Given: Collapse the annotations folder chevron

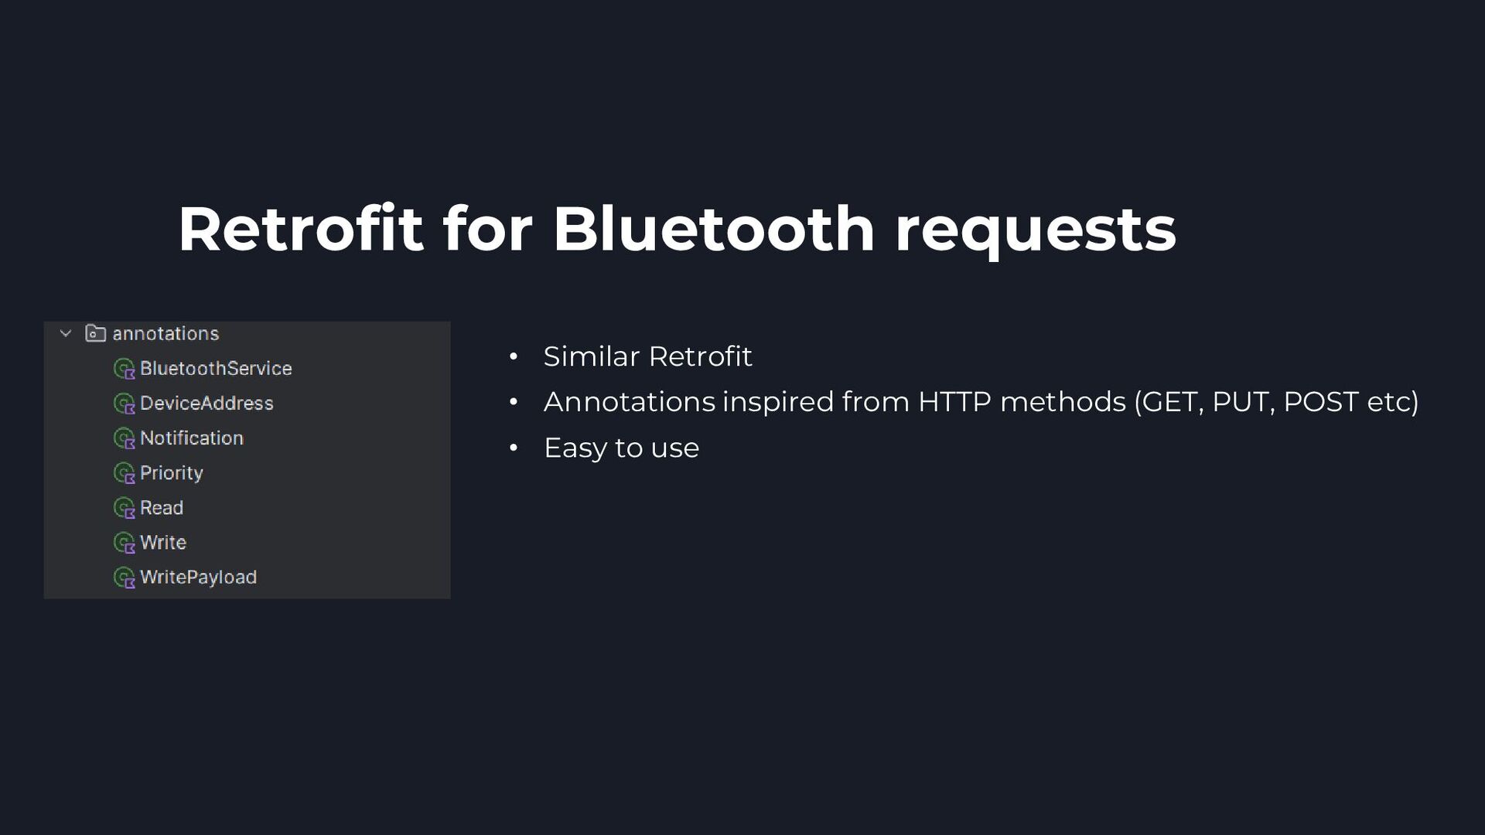Looking at the screenshot, I should pyautogui.click(x=66, y=333).
